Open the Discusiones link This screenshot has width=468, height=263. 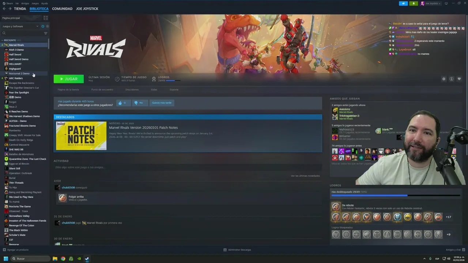132,89
